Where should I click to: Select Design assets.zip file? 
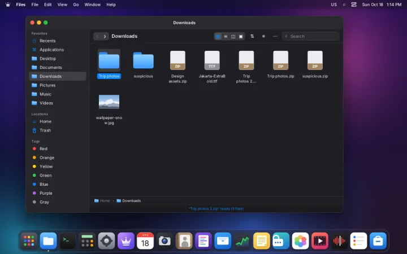177,67
